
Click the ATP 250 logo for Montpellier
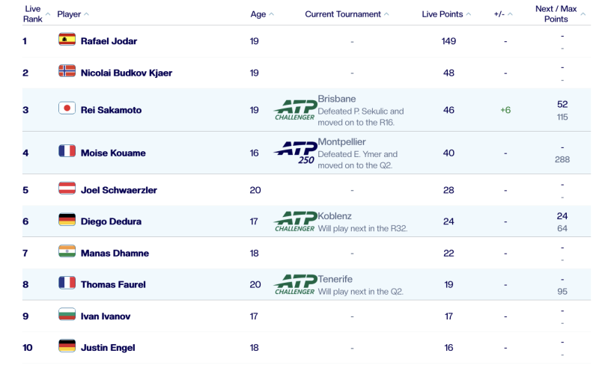[294, 153]
